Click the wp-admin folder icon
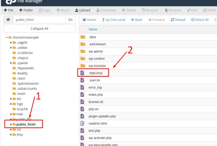Viewport: 217px width, 146px height. 83,51
